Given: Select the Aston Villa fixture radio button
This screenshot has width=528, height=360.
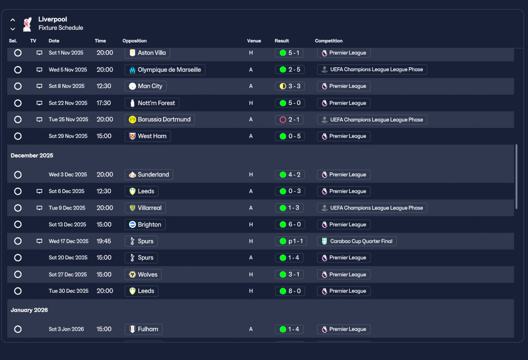Looking at the screenshot, I should click(18, 53).
